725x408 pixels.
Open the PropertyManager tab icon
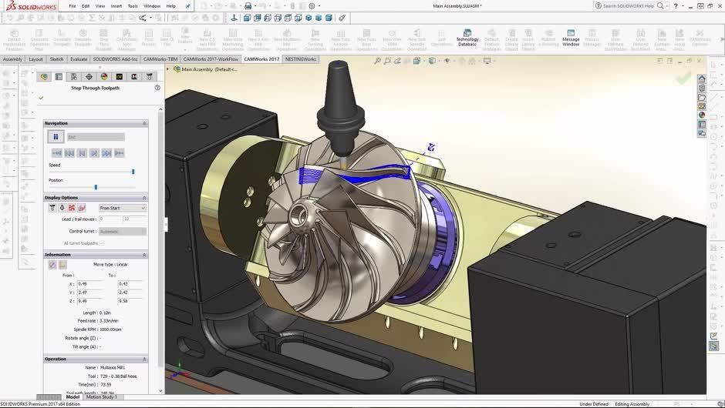(x=59, y=76)
